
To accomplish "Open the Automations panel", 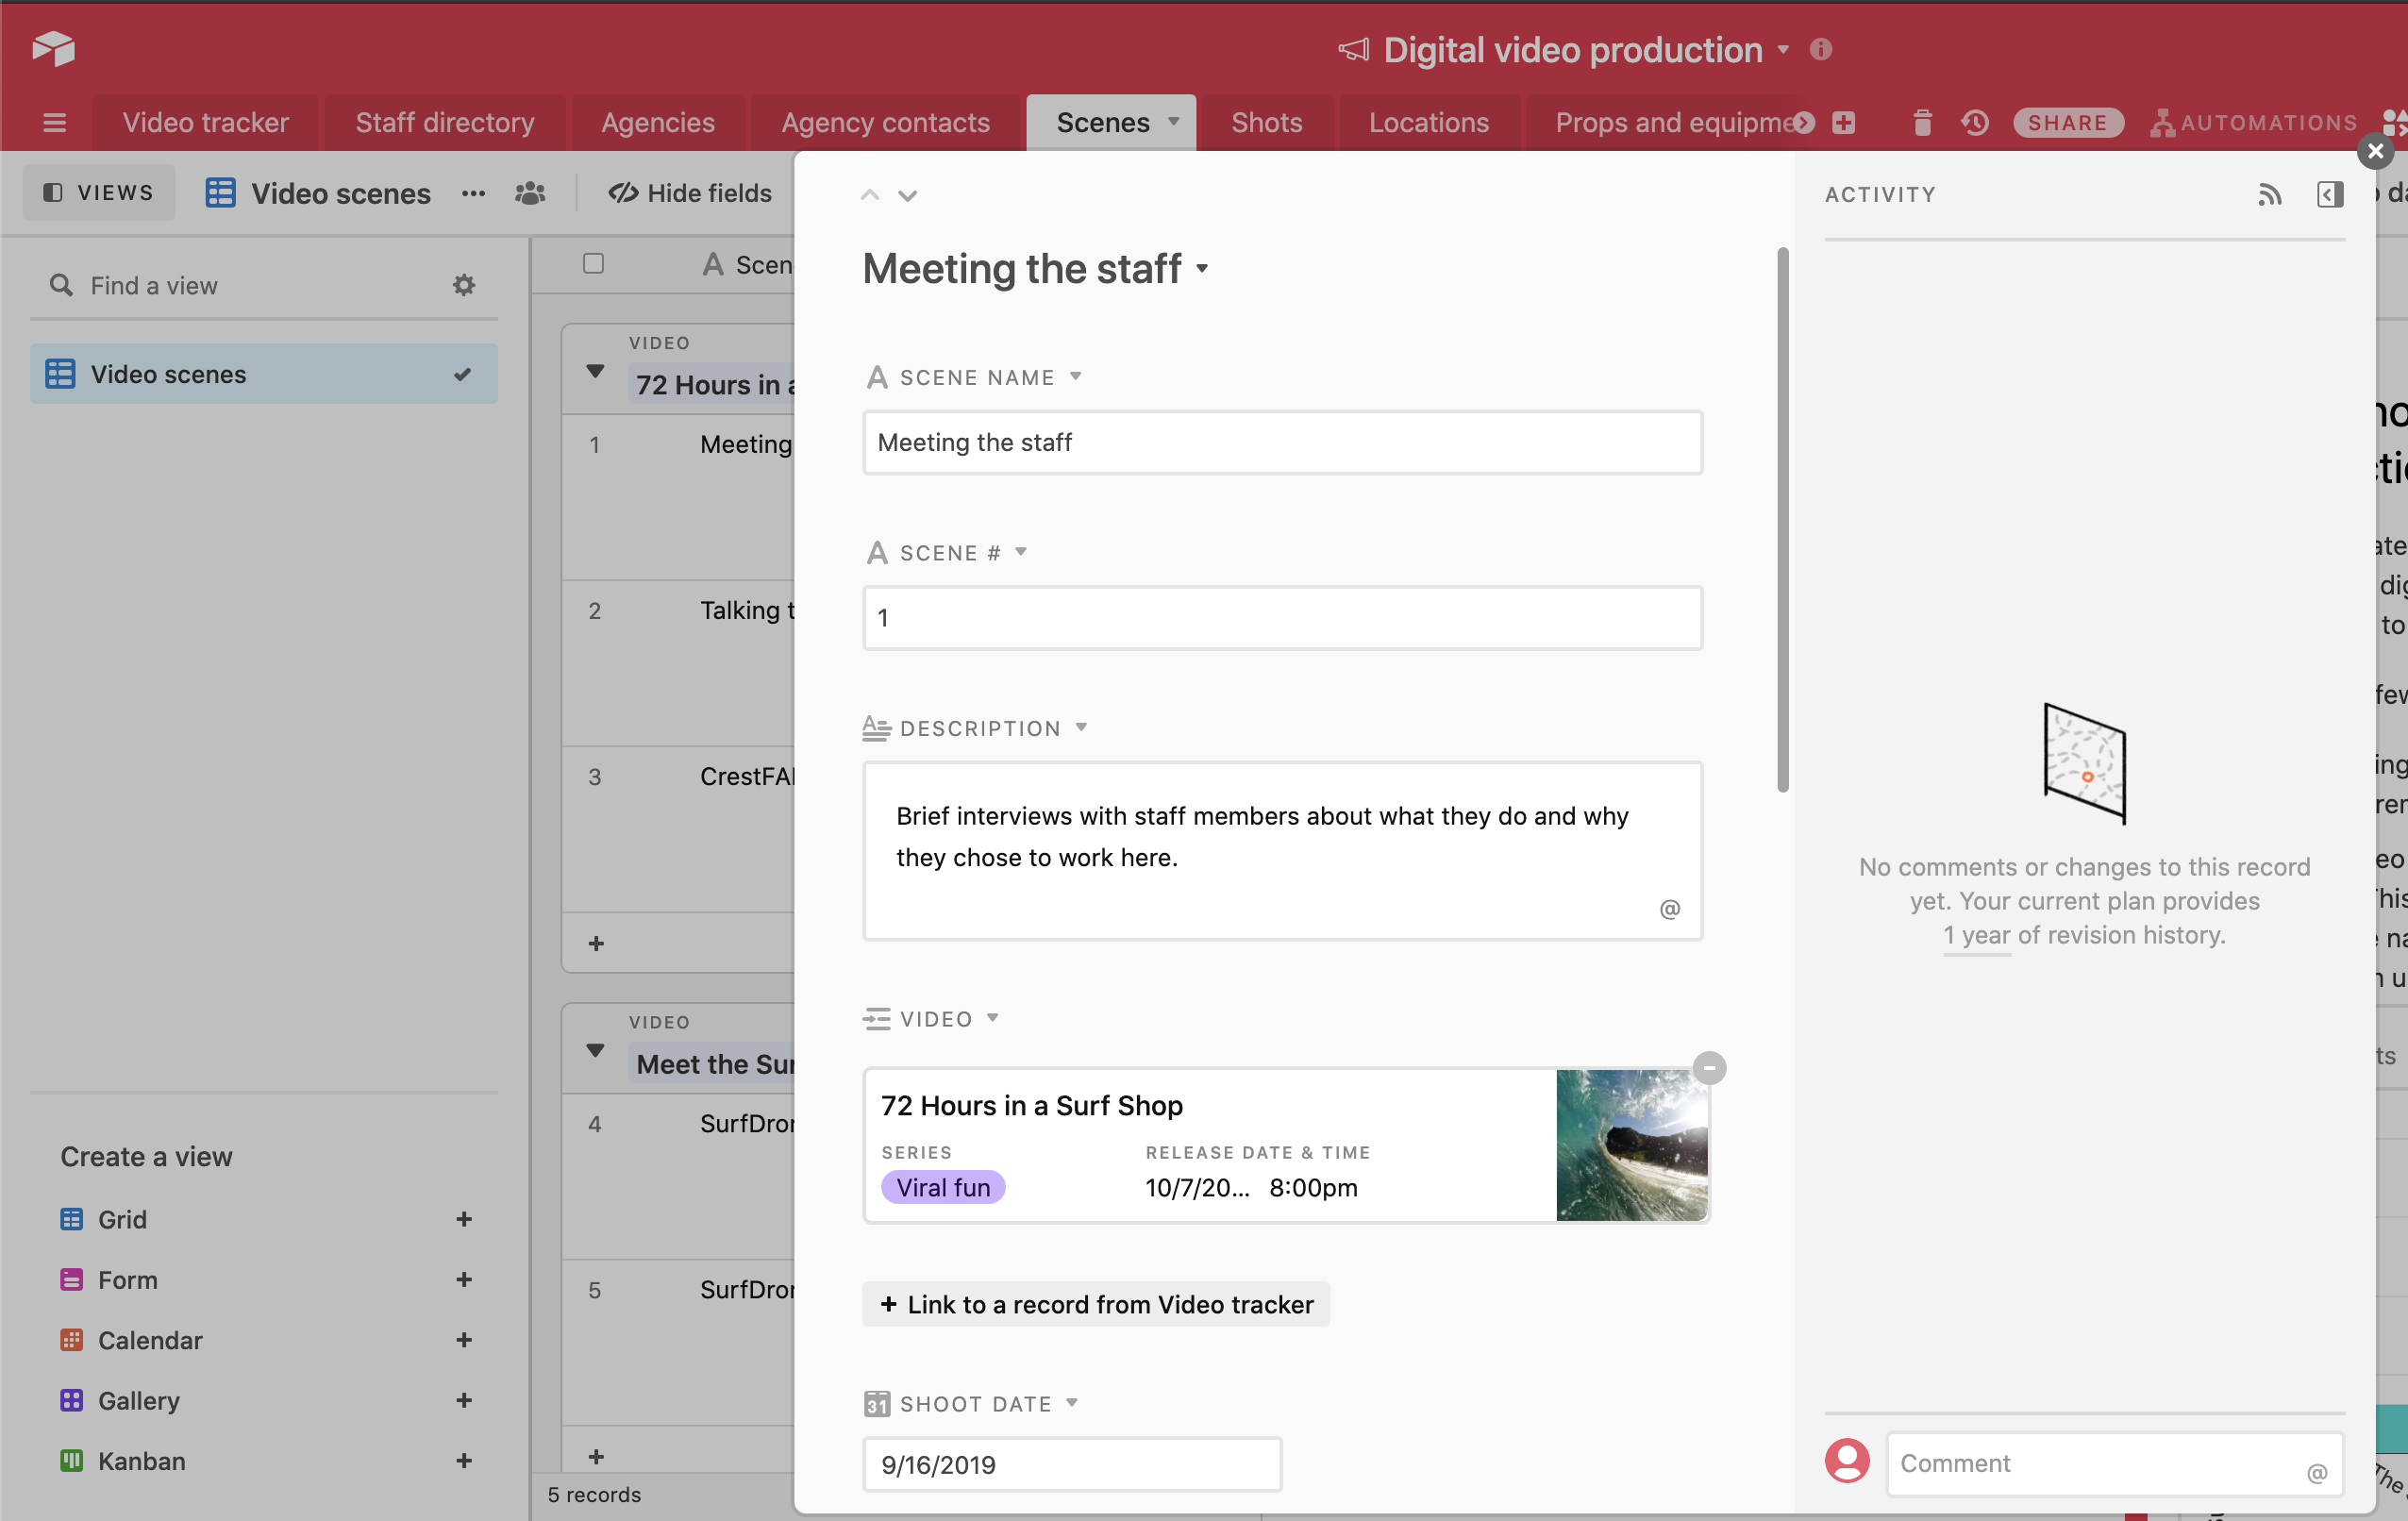I will (x=2254, y=122).
